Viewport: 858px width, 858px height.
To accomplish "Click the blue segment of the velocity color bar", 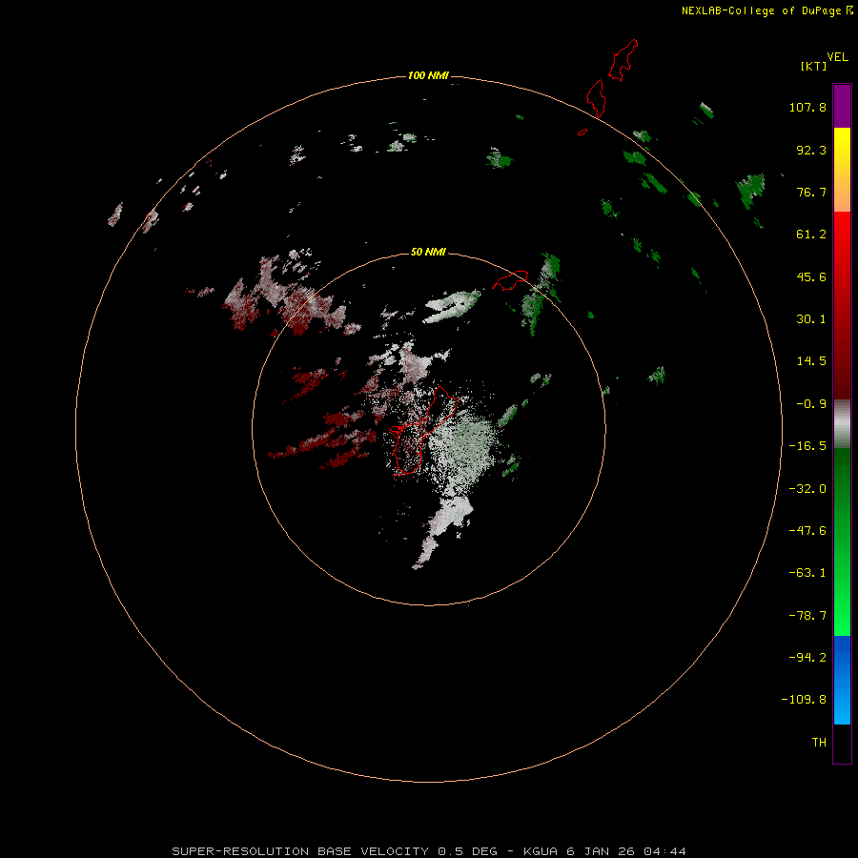I will (x=842, y=680).
